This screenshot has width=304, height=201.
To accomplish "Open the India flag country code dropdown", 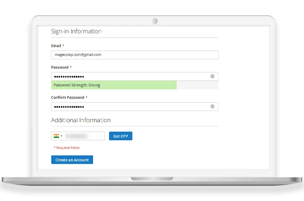I will point(58,136).
